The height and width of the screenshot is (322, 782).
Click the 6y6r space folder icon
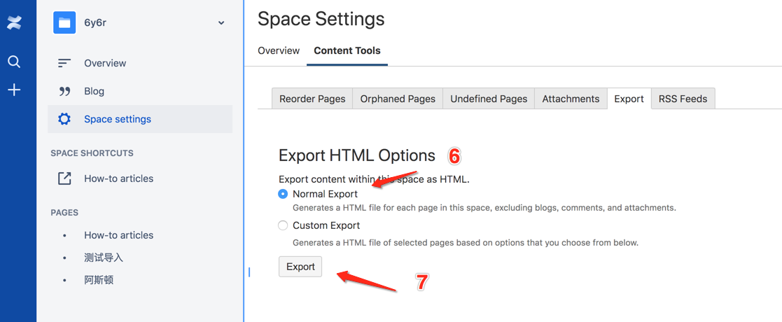64,22
